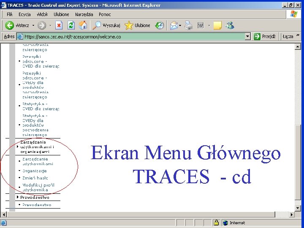Open the Pomoc menu
This screenshot has height=228, width=304.
tap(105, 14)
